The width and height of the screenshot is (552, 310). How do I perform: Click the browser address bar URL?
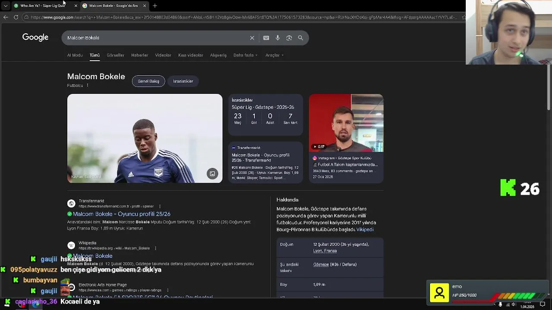pyautogui.click(x=244, y=17)
